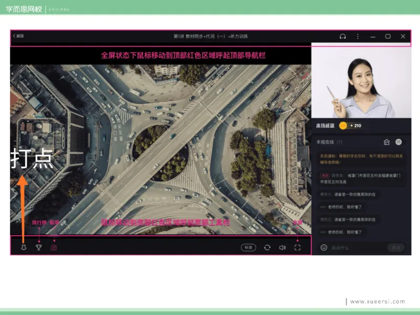The image size is (420, 315).
Task: Open the leaderboard trophy icon
Action: (x=39, y=247)
